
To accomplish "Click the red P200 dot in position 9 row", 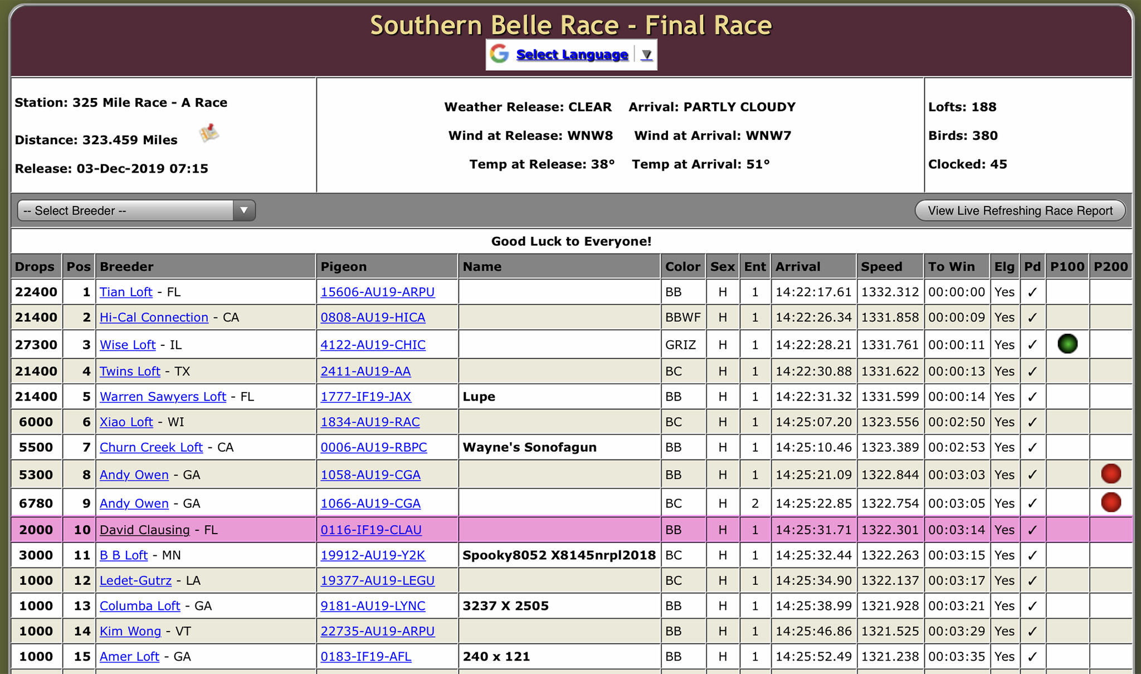I will [x=1111, y=502].
